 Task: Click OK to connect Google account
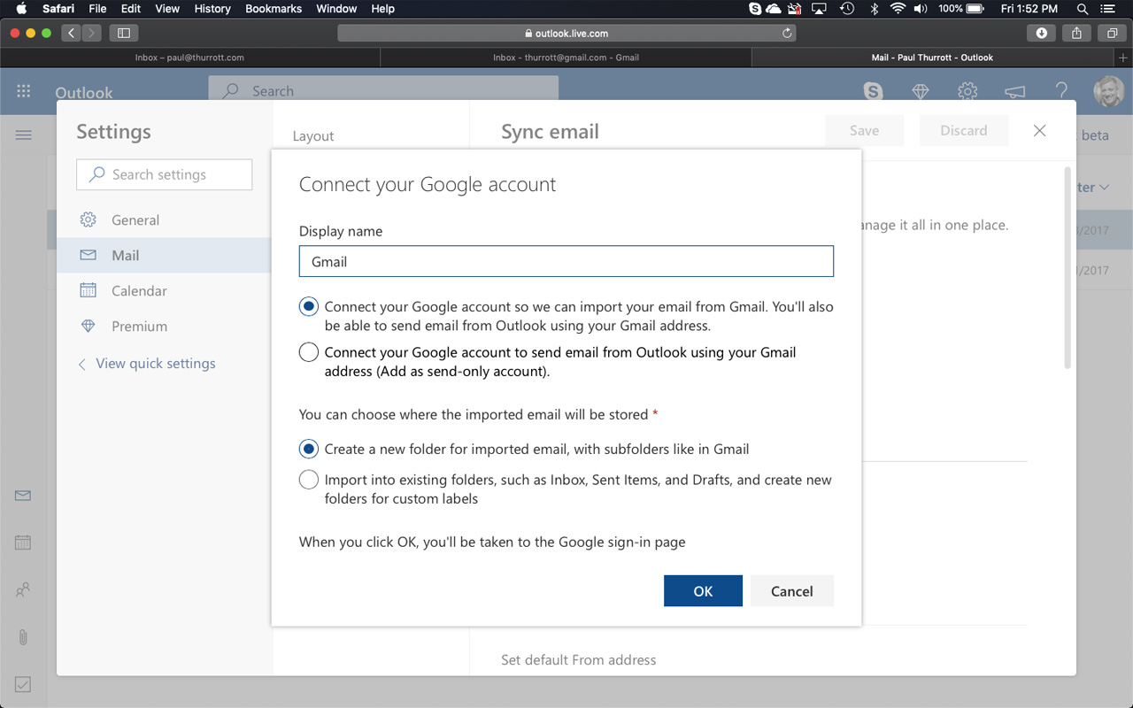(703, 591)
